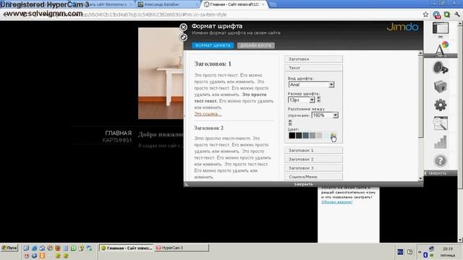
Task: Open the megaphone sidebar icon
Action: pyautogui.click(x=441, y=68)
